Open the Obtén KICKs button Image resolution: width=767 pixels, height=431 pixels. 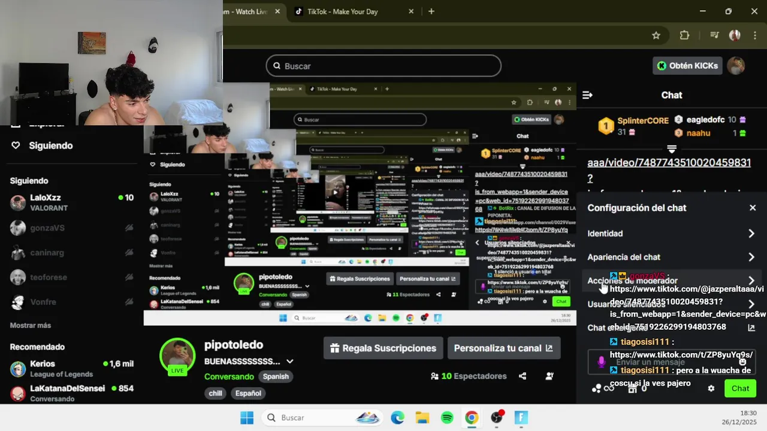(x=687, y=66)
